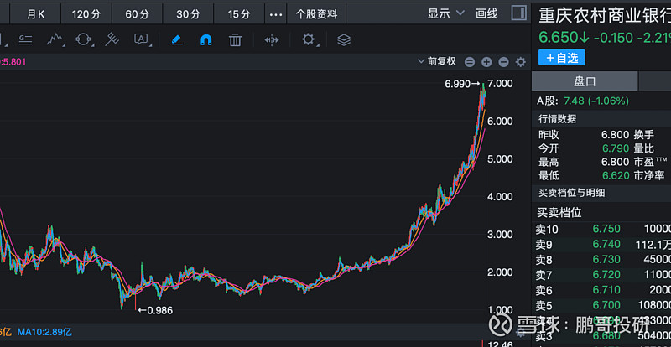
Task: Switch to 120分 period tab
Action: [86, 14]
